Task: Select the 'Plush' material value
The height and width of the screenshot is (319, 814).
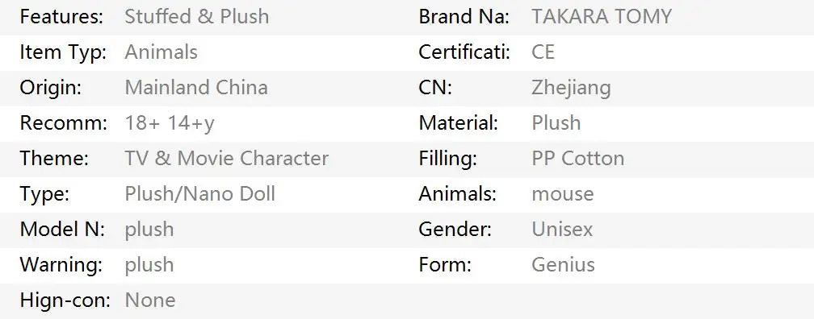Action: click(556, 123)
